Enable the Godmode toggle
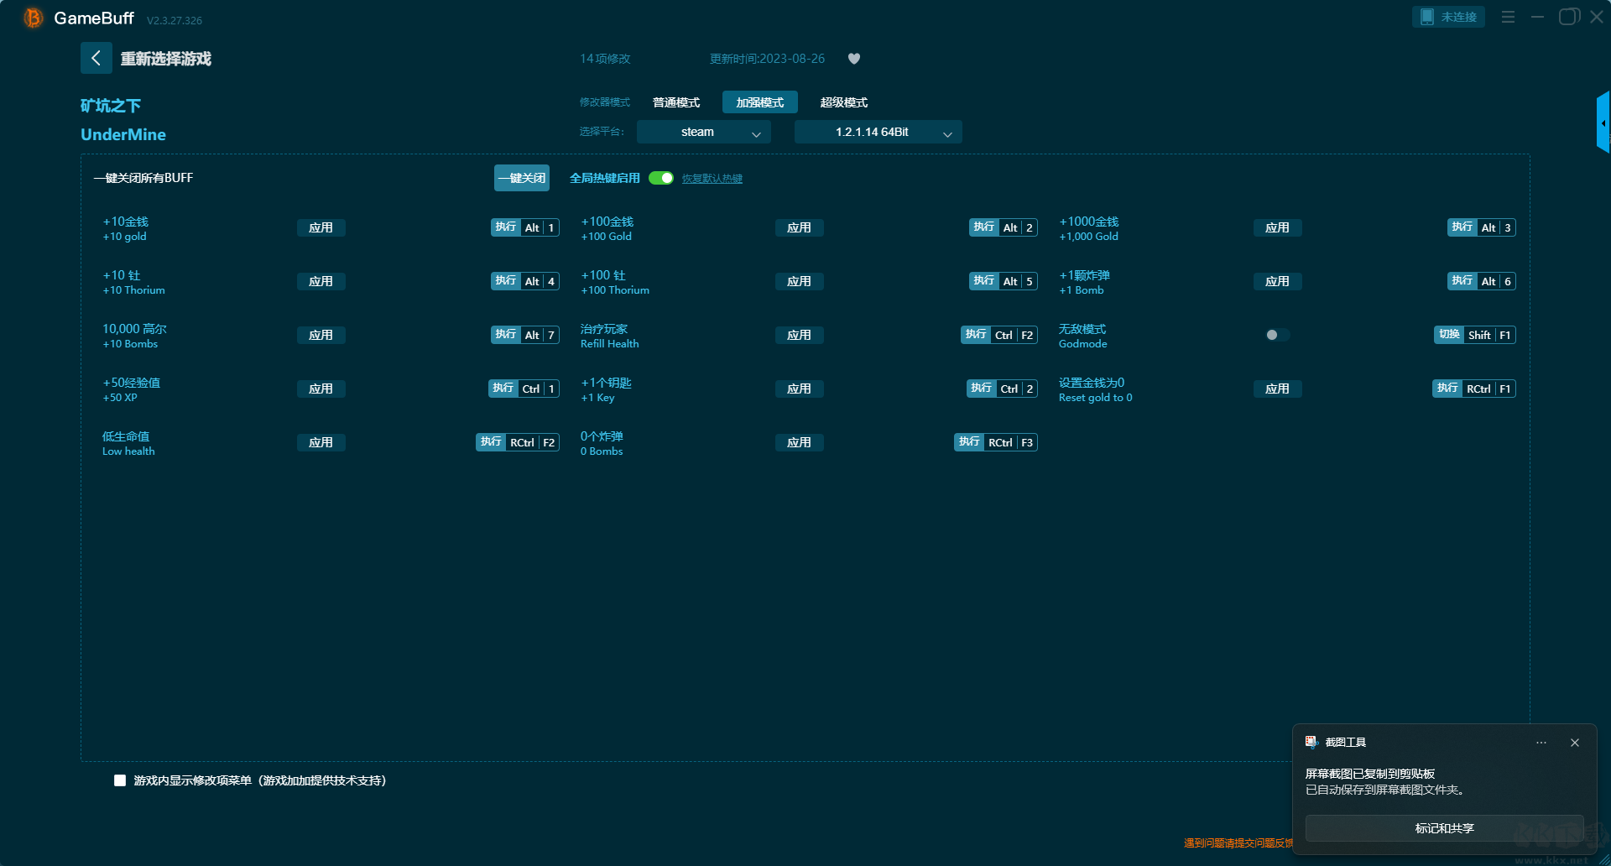1611x866 pixels. click(x=1276, y=335)
